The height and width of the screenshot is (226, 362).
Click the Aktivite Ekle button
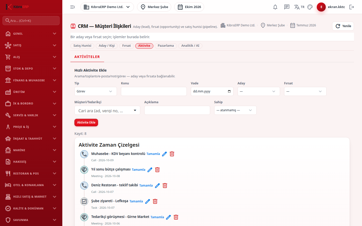[x=86, y=123]
